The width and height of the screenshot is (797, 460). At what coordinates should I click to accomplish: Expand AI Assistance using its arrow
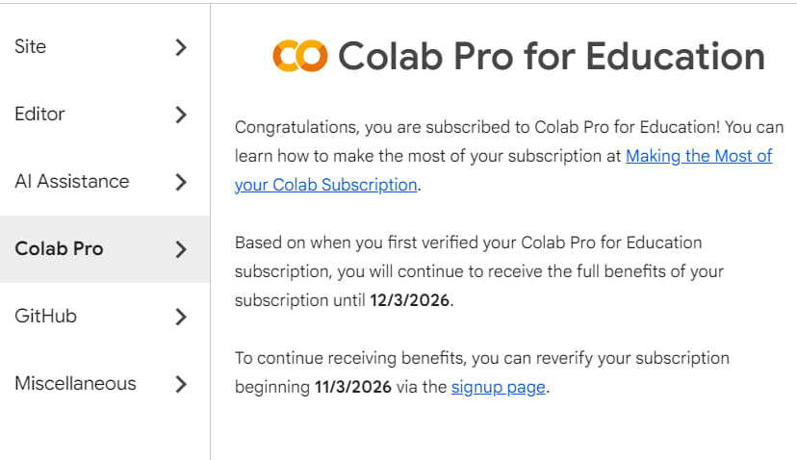pyautogui.click(x=181, y=182)
